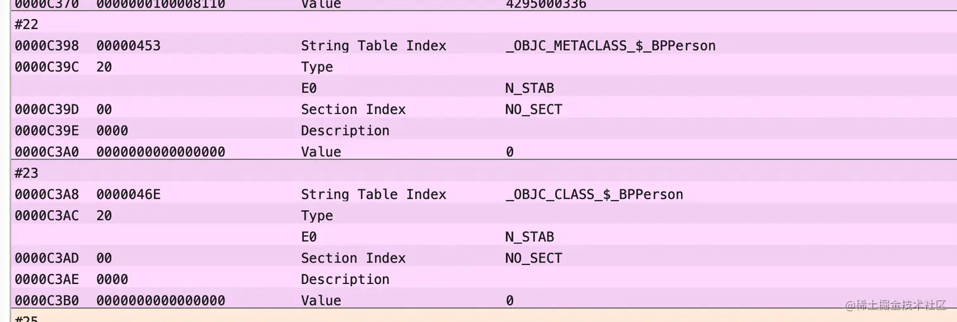The image size is (957, 322).
Task: Select data value 0000046E
Action: coord(128,195)
